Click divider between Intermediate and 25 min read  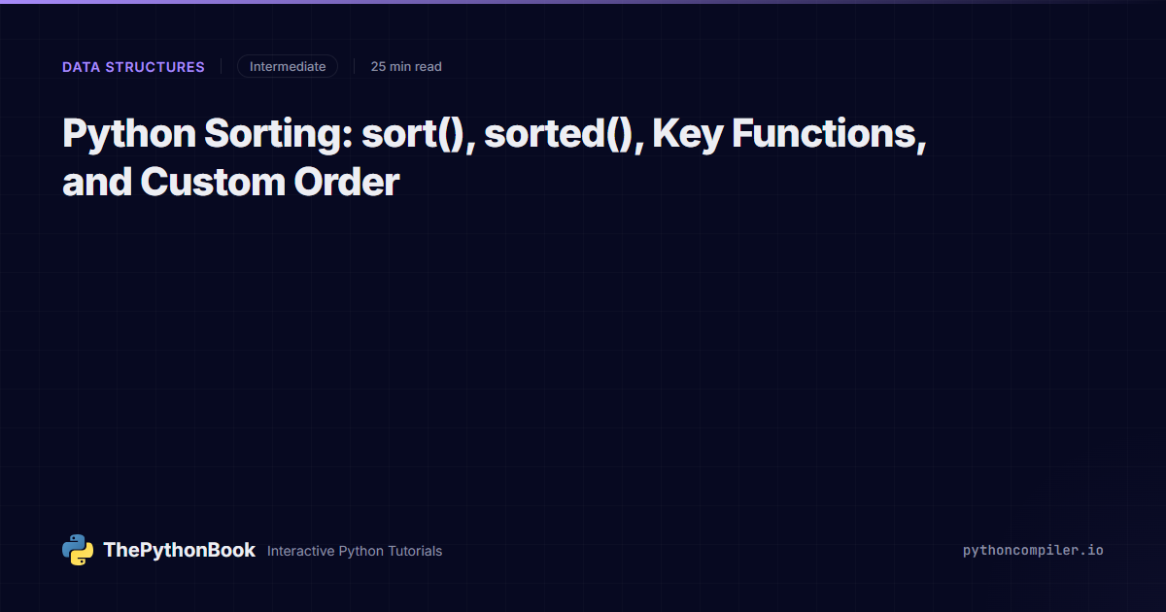[354, 67]
